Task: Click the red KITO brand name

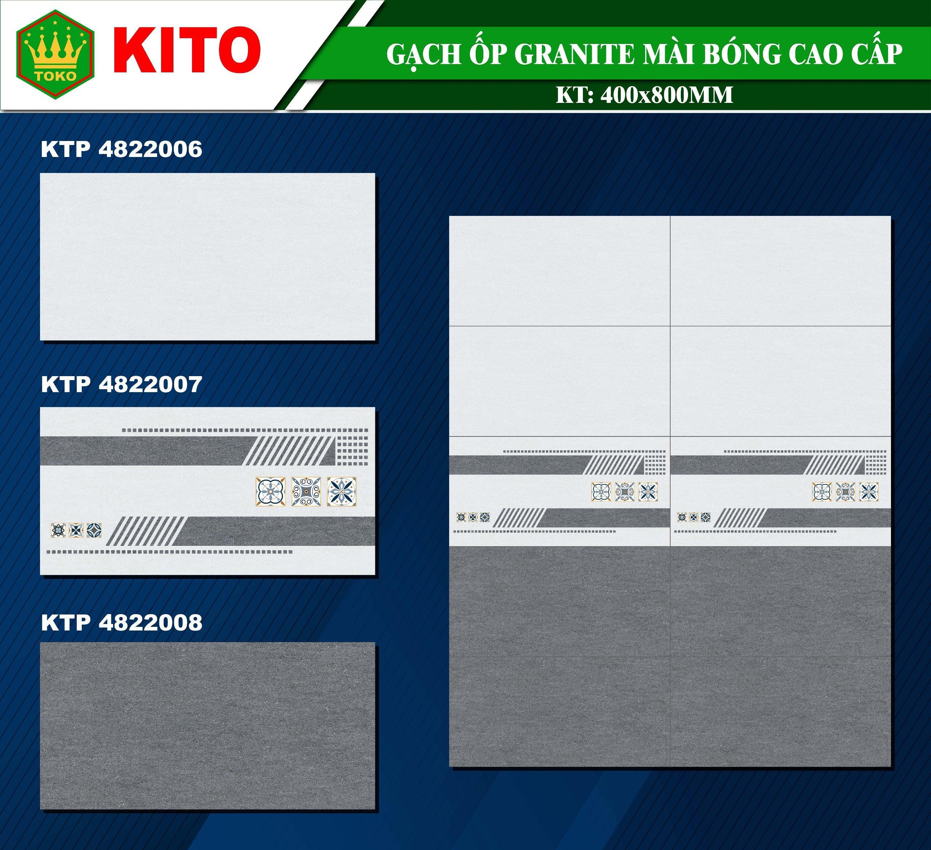Action: coord(187,50)
